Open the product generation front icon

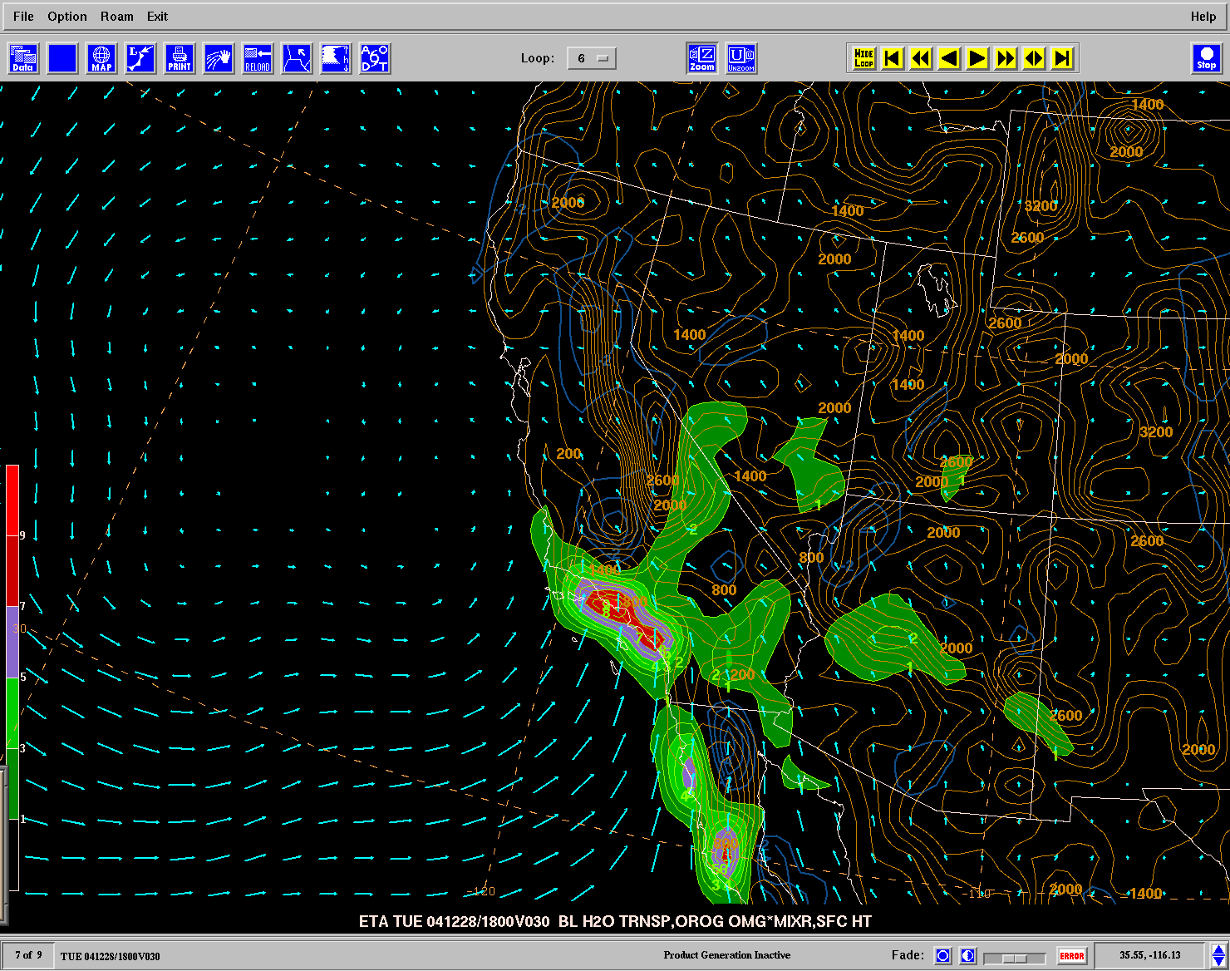(x=297, y=58)
